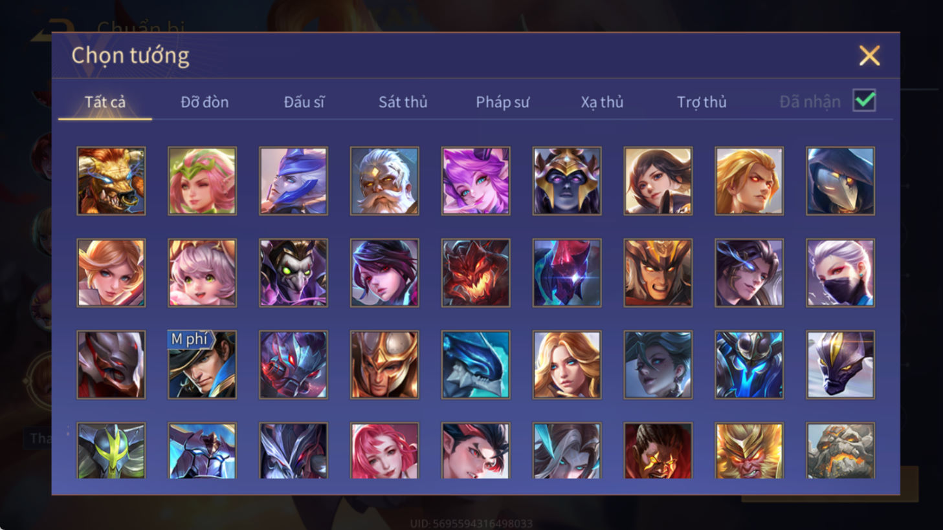Close the Chọn tướng dialog
The image size is (943, 530).
pyautogui.click(x=869, y=56)
